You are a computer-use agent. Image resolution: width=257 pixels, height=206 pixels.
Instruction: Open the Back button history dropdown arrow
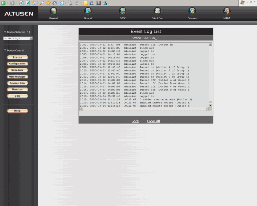coord(7,3)
